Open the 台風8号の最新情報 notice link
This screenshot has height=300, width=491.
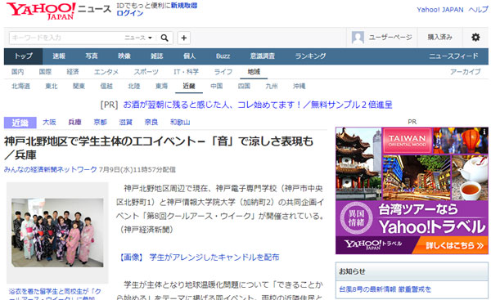(385, 289)
